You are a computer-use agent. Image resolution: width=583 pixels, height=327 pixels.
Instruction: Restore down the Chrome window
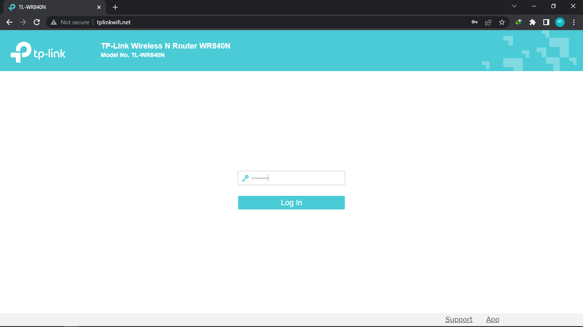pos(554,6)
